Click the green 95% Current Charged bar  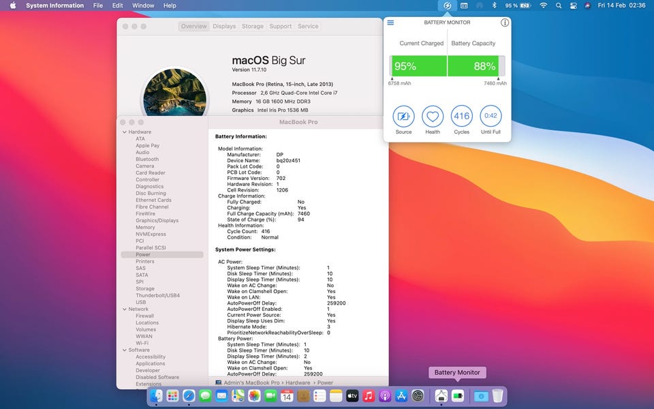418,66
